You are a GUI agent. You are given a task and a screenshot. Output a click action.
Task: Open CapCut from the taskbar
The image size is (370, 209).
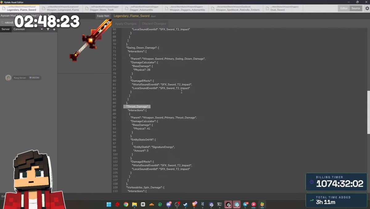(x=143, y=204)
